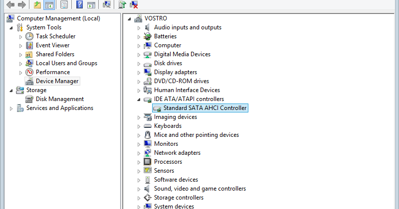Click the Forward arrow in the toolbar
Viewport: 399px width, 209px height.
pos(22,4)
